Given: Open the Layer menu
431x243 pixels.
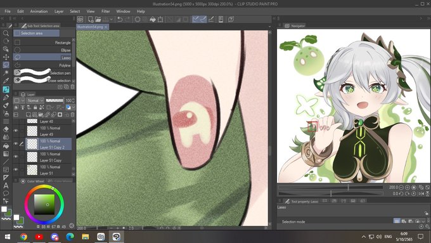Looking at the screenshot, I should (x=59, y=11).
